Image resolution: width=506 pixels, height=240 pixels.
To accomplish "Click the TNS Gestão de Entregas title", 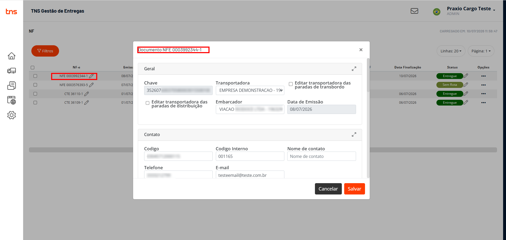I will click(x=57, y=11).
